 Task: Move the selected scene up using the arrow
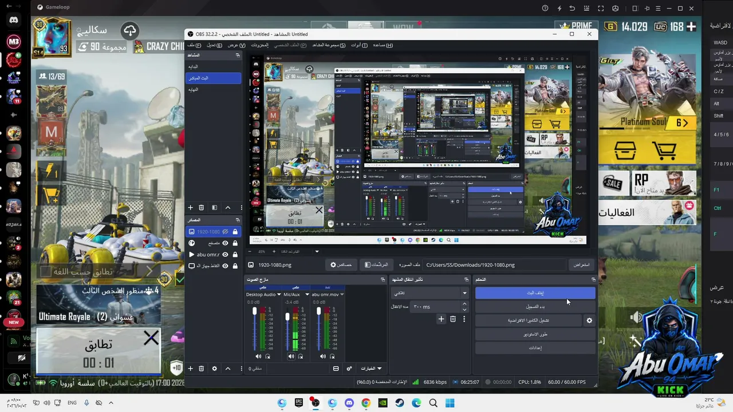click(227, 208)
